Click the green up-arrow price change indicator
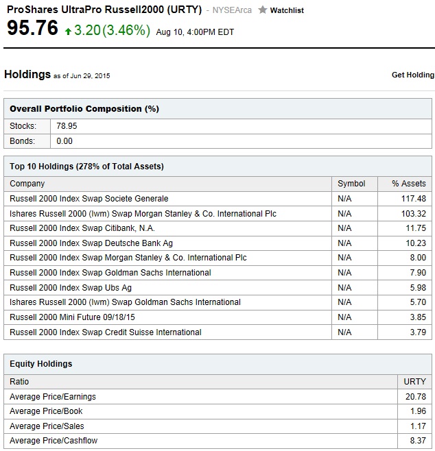The width and height of the screenshot is (435, 451). pyautogui.click(x=68, y=32)
